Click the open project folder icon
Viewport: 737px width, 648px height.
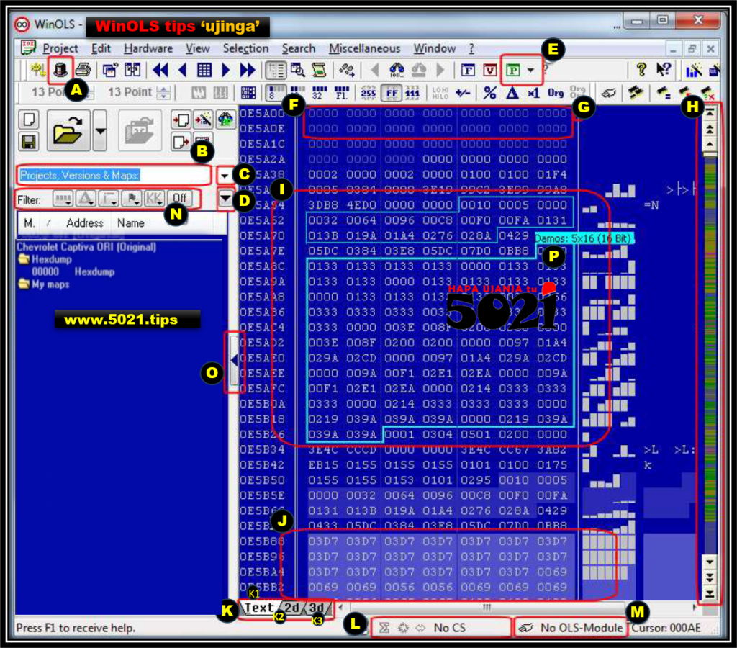coord(68,130)
